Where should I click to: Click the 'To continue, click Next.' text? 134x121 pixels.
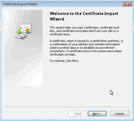click(x=64, y=61)
